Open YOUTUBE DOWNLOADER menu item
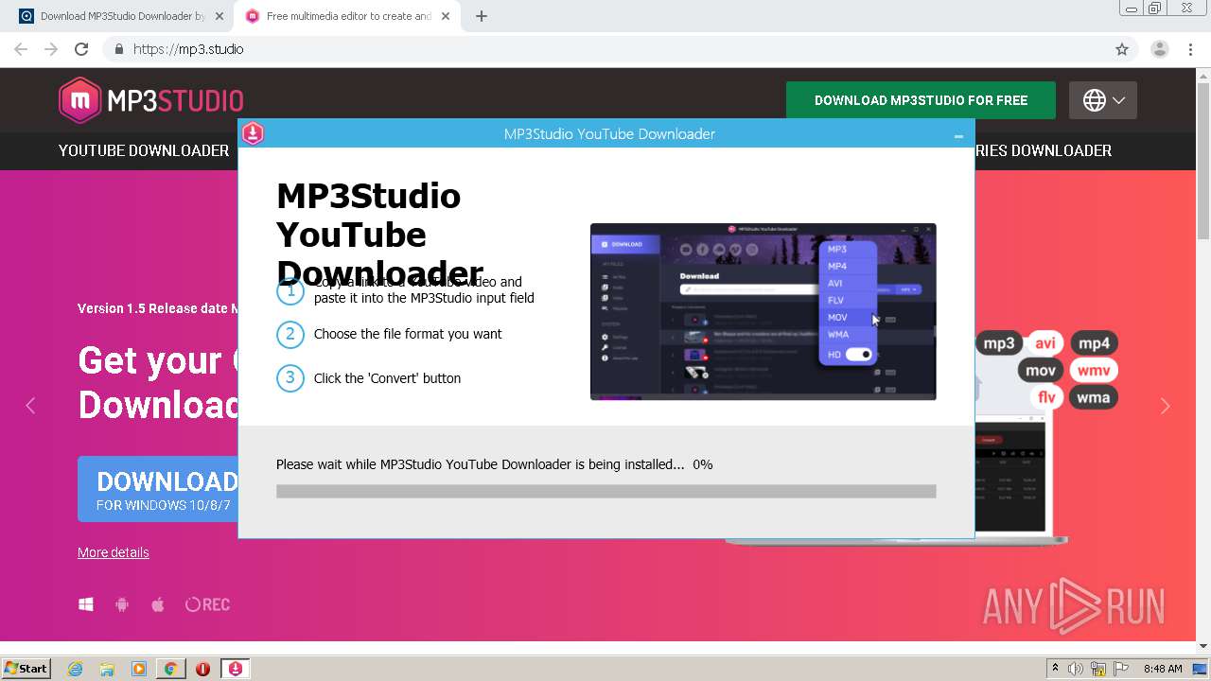The height and width of the screenshot is (681, 1211). (144, 150)
